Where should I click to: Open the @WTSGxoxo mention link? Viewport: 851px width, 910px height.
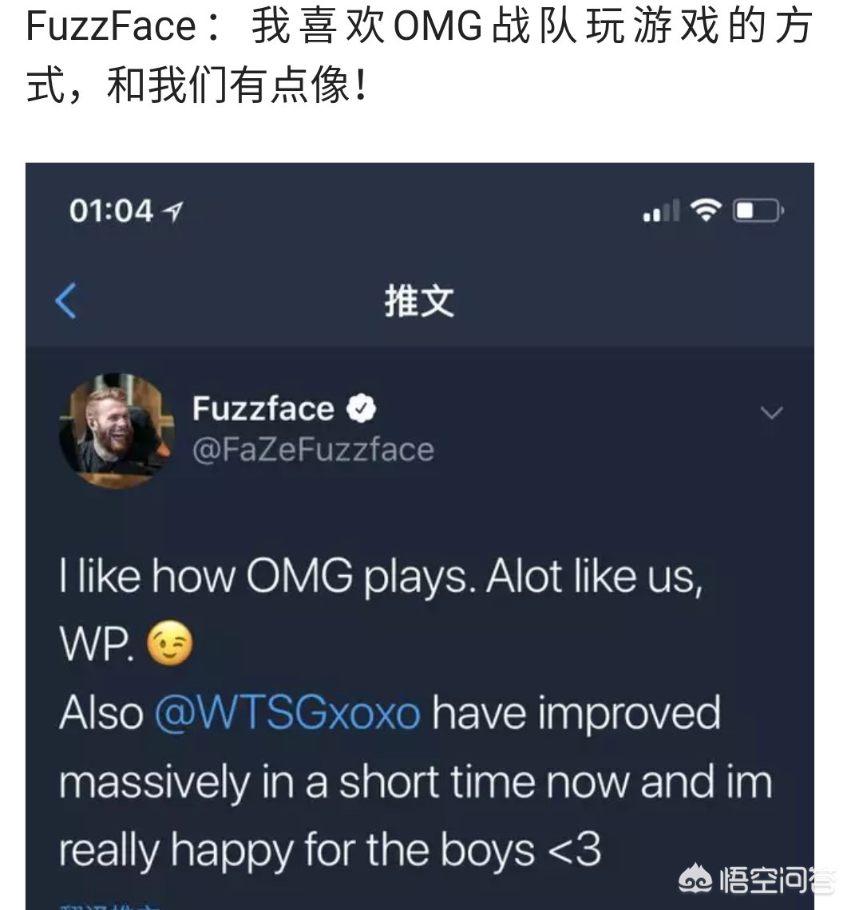[x=287, y=713]
